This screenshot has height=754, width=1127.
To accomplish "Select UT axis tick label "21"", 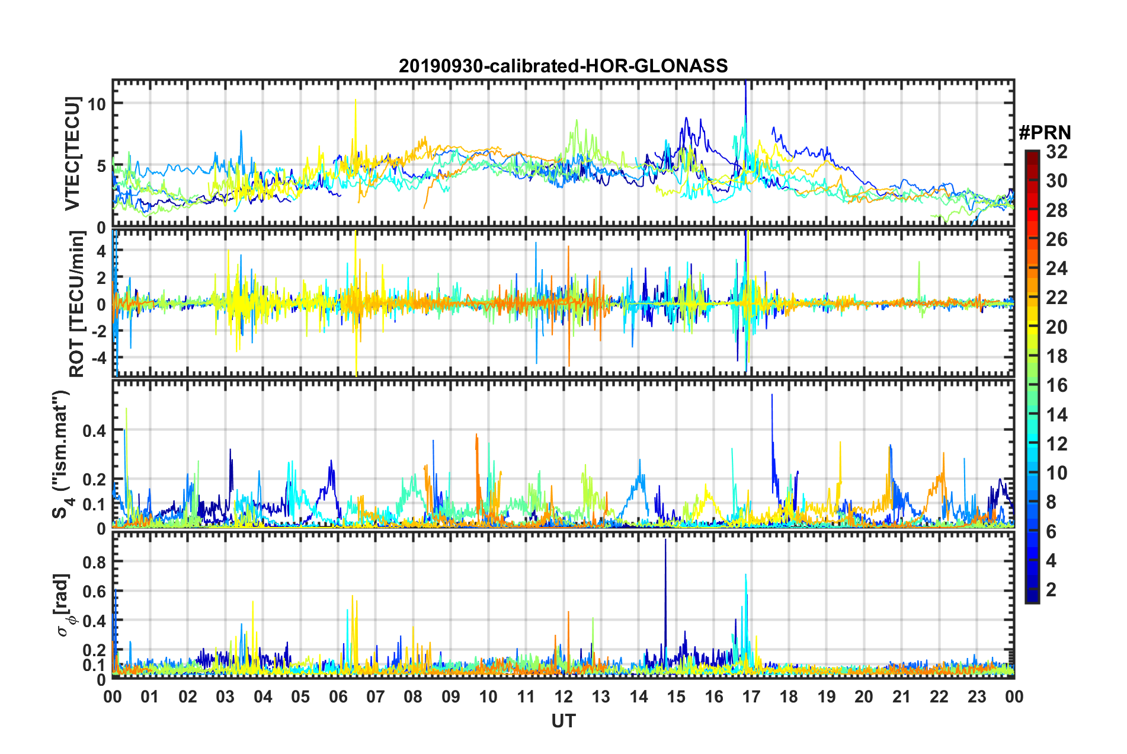I will [x=902, y=697].
